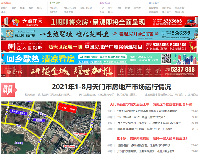The image size is (198, 154).
Task: Open headline 2021年1-8月天门市房地产市场运行情况
Action: coord(111,87)
